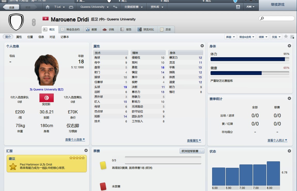Click the red card icon in 禁赛 panel
Screen dimensions: 297x191
tap(103, 186)
